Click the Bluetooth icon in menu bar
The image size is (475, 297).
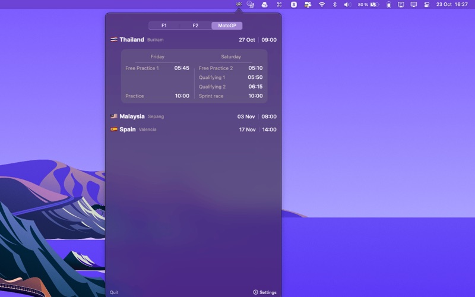[334, 4]
